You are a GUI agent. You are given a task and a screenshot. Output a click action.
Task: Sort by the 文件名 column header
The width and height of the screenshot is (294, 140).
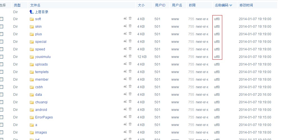pyautogui.click(x=35, y=5)
